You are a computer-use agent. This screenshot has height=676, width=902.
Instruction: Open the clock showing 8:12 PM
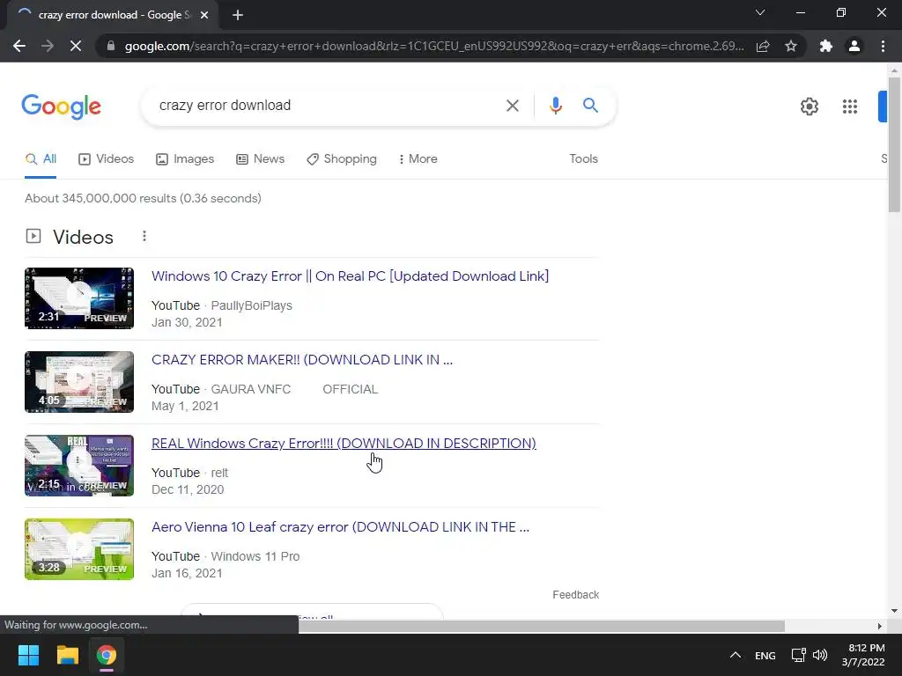click(x=863, y=655)
